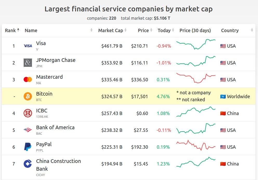Open the China Construction Bank link

[58, 165]
